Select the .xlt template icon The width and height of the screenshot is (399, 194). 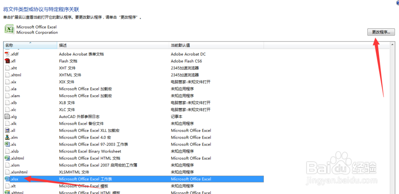coord(7,186)
